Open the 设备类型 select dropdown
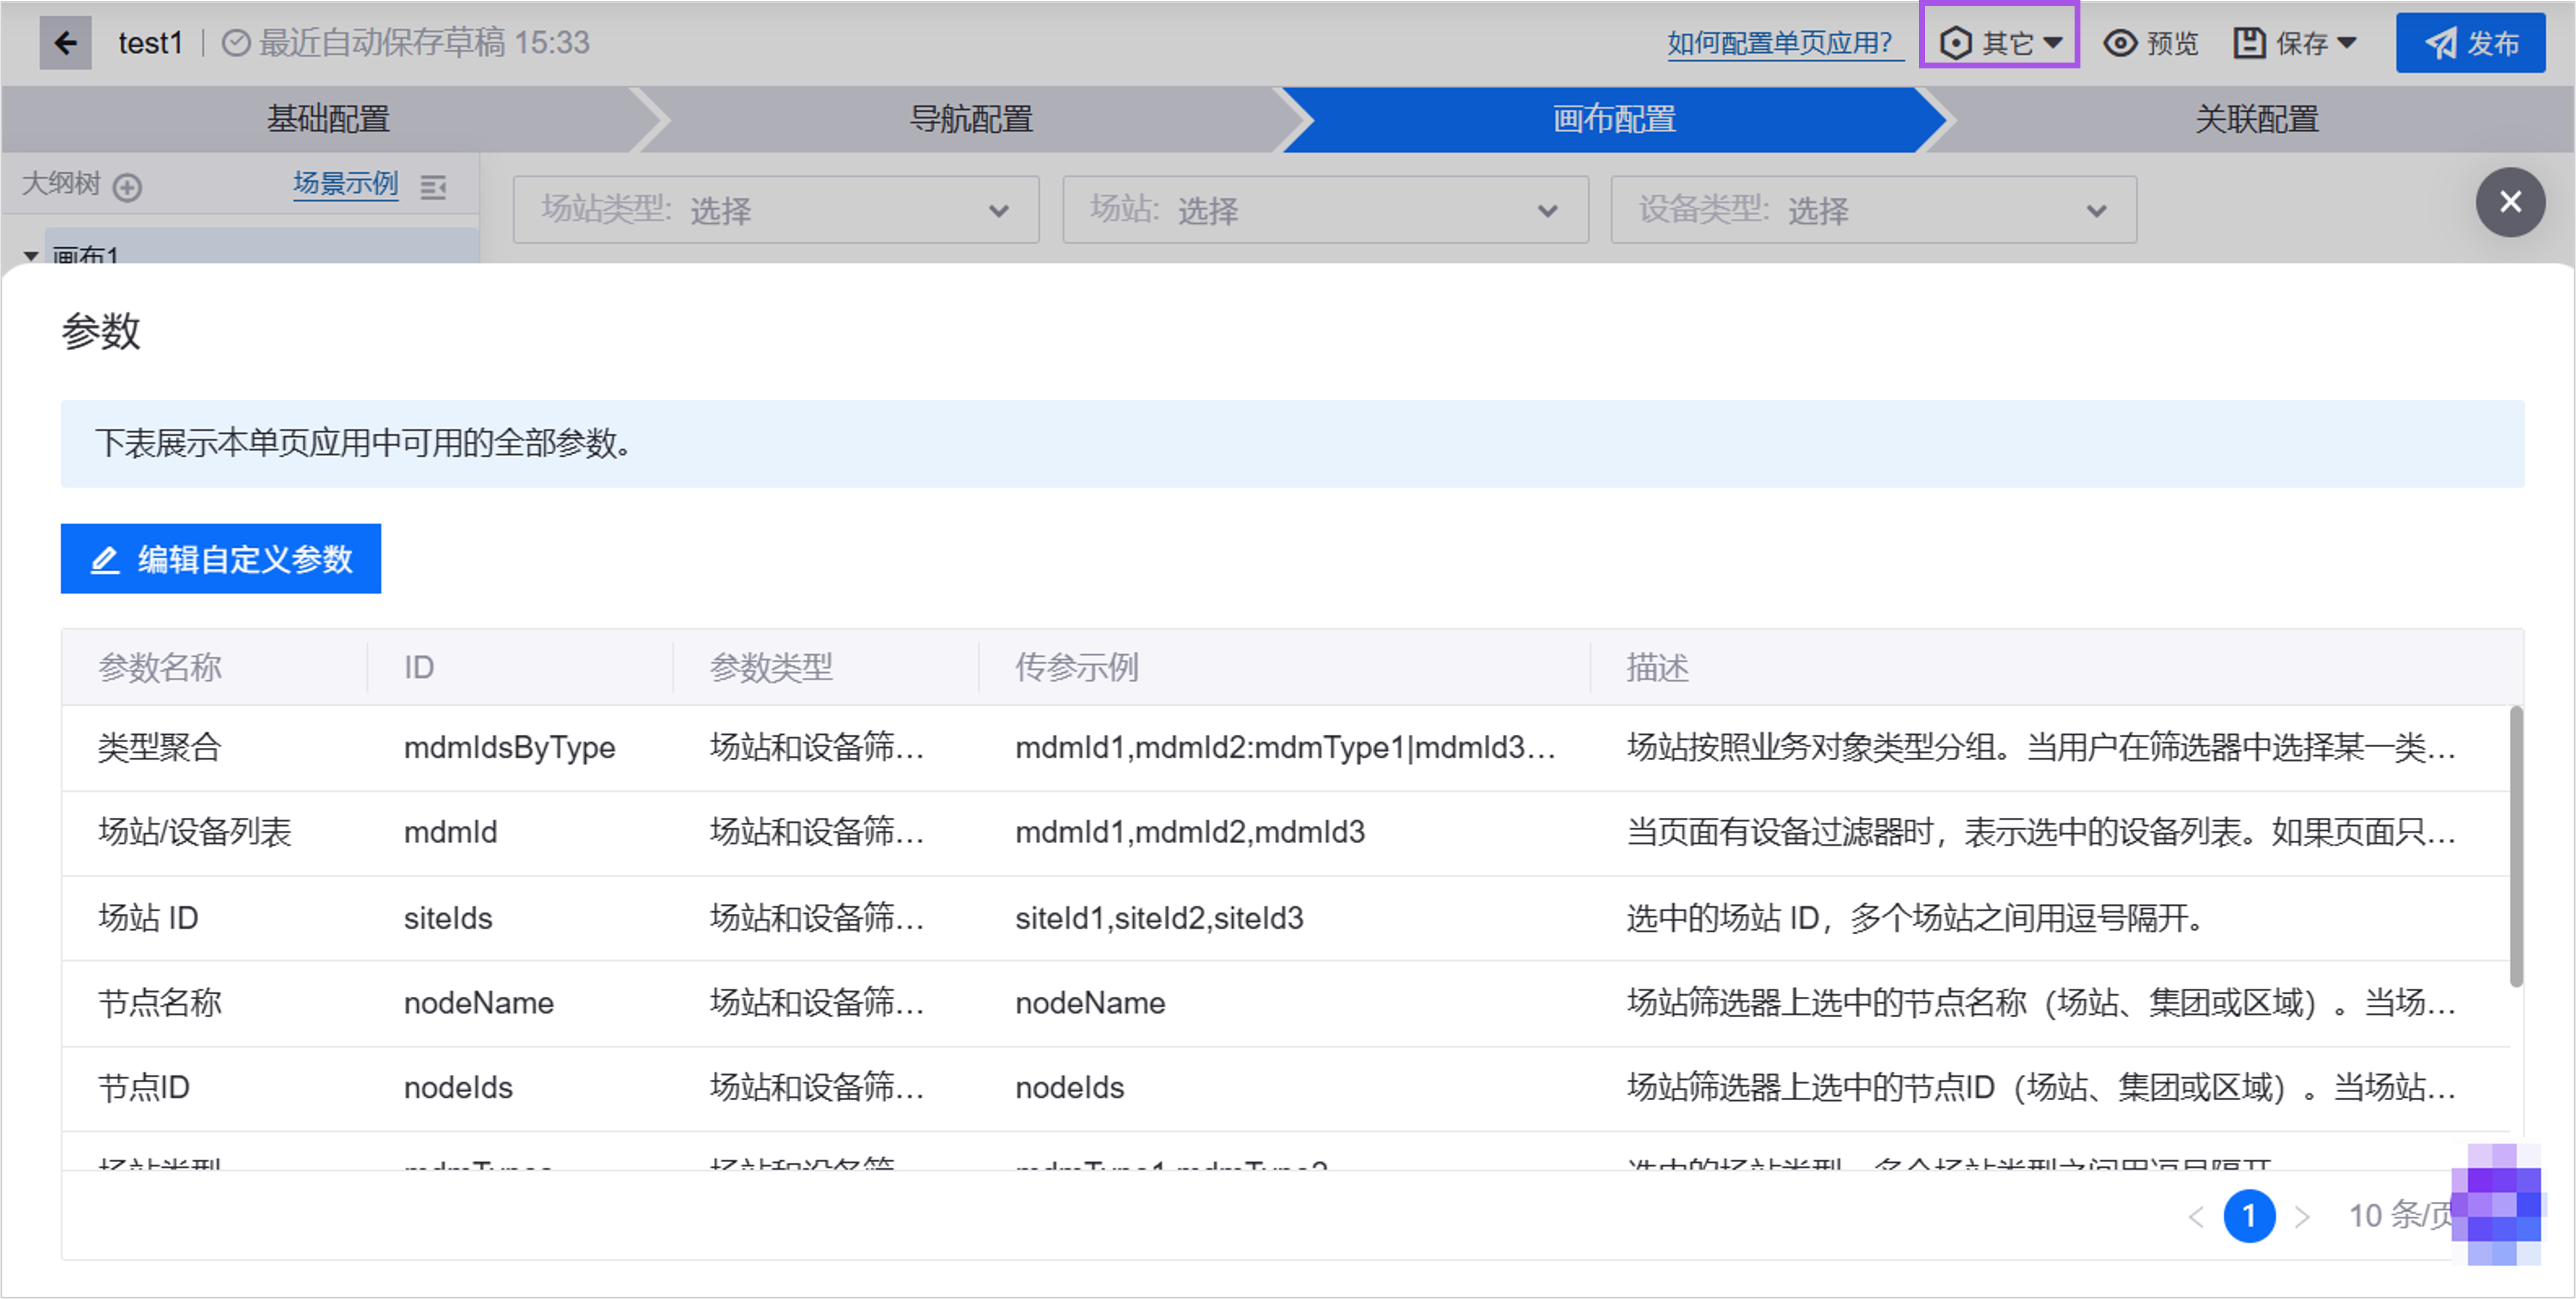This screenshot has height=1299, width=2576. (1873, 210)
